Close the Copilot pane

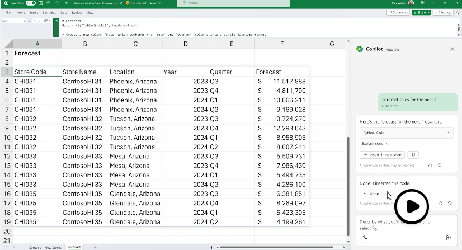tap(452, 49)
